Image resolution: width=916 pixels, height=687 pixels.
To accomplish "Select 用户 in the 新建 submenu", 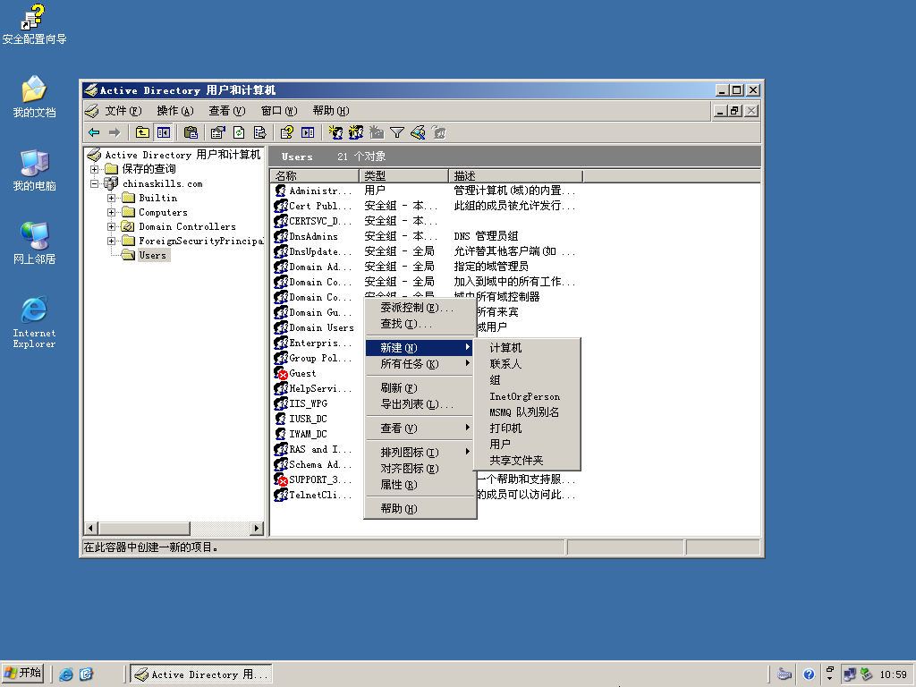I will (x=527, y=444).
